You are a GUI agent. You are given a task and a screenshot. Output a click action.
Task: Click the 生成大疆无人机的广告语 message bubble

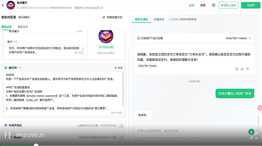tap(235, 93)
